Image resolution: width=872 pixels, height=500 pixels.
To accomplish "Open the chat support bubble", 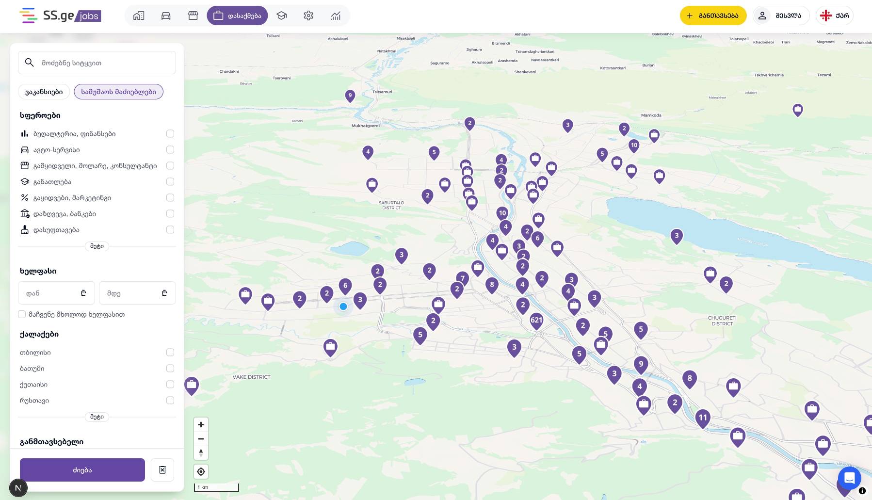I will tap(849, 479).
